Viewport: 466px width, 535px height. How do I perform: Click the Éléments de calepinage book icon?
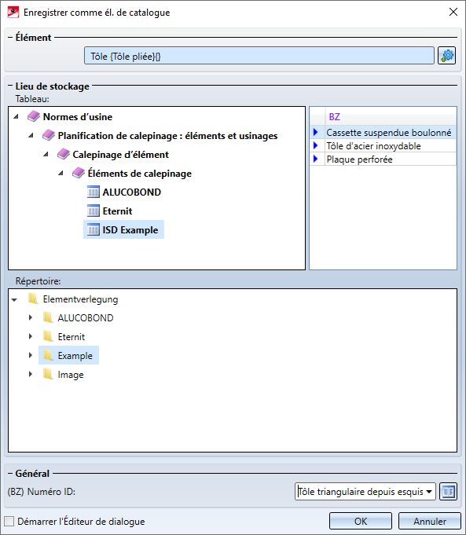[78, 173]
